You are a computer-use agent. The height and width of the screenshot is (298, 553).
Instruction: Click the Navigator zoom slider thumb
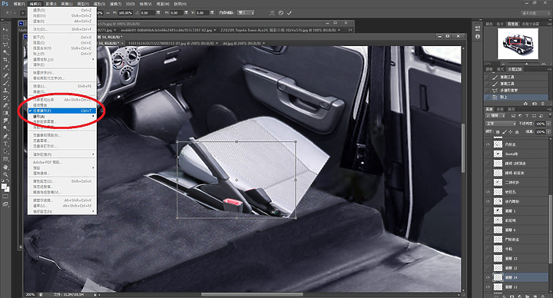[527, 64]
